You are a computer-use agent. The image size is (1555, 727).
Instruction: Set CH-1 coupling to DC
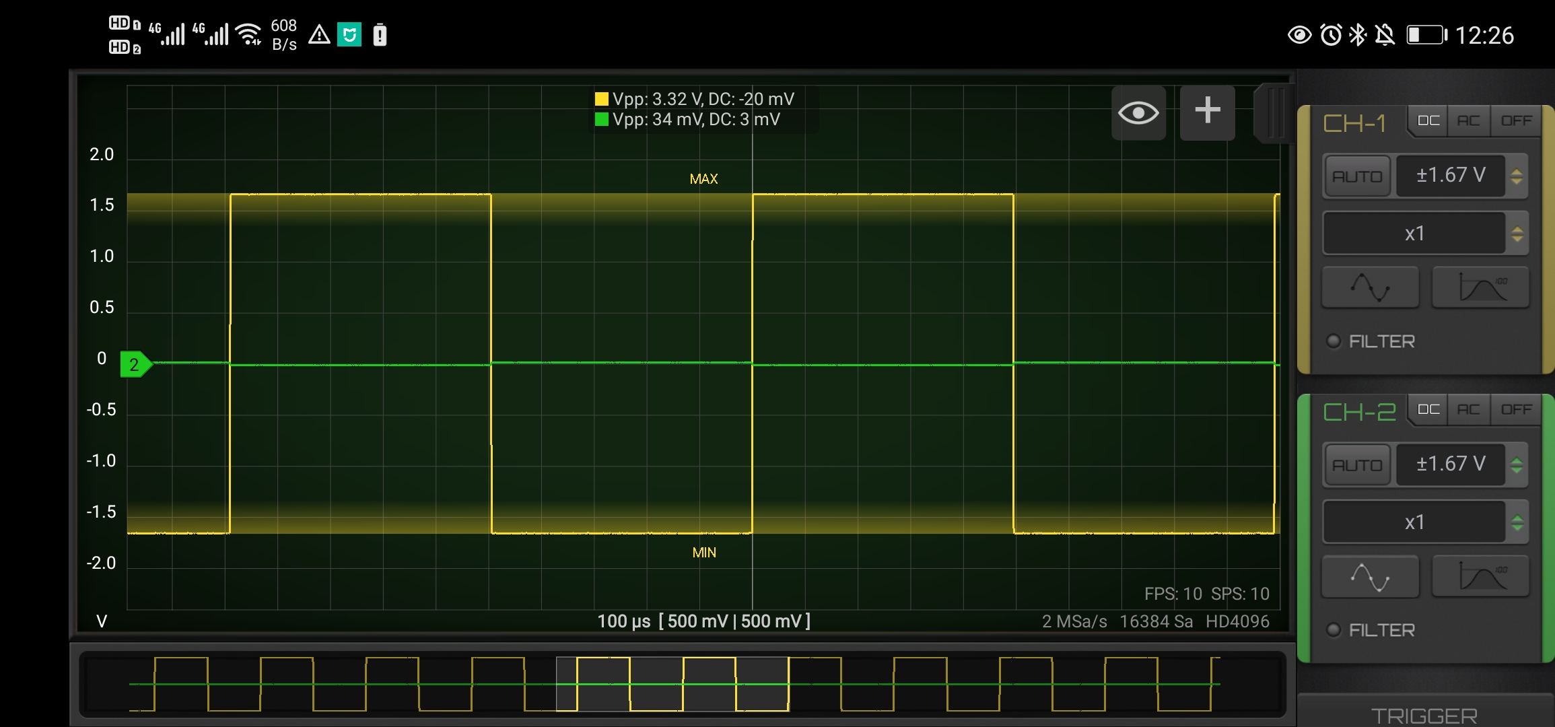1428,121
